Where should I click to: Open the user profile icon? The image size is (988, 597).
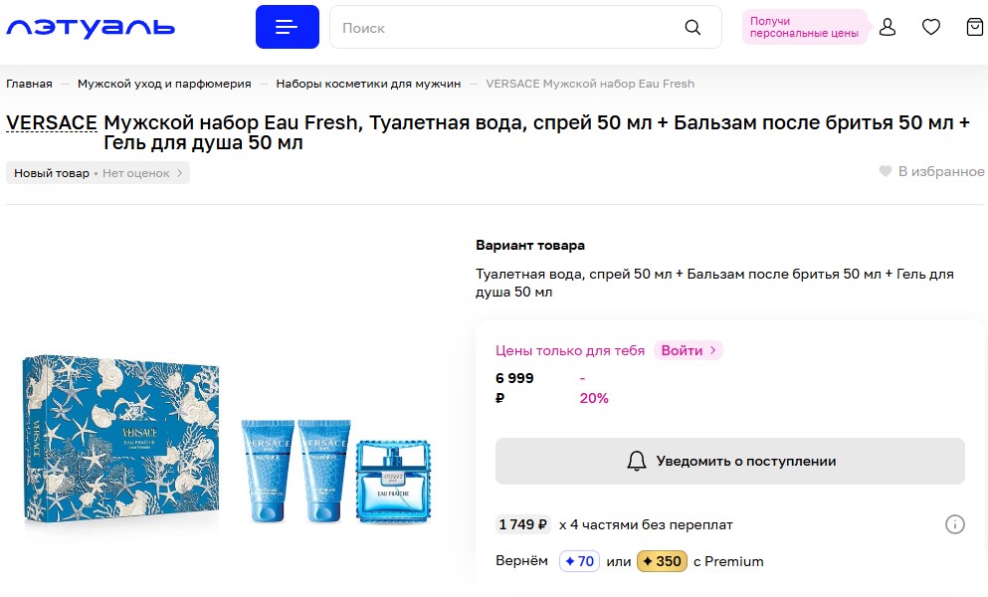(x=887, y=27)
